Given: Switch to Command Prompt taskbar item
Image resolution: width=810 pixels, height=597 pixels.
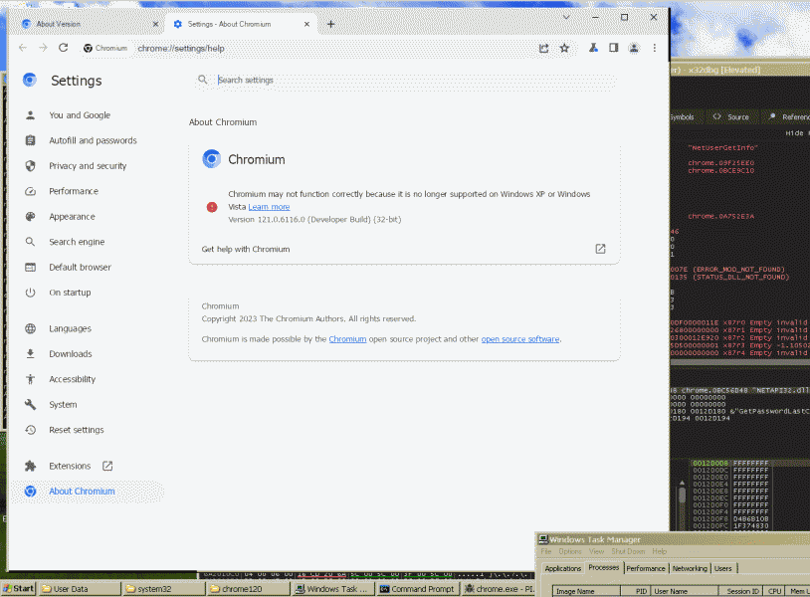Looking at the screenshot, I should 417,588.
